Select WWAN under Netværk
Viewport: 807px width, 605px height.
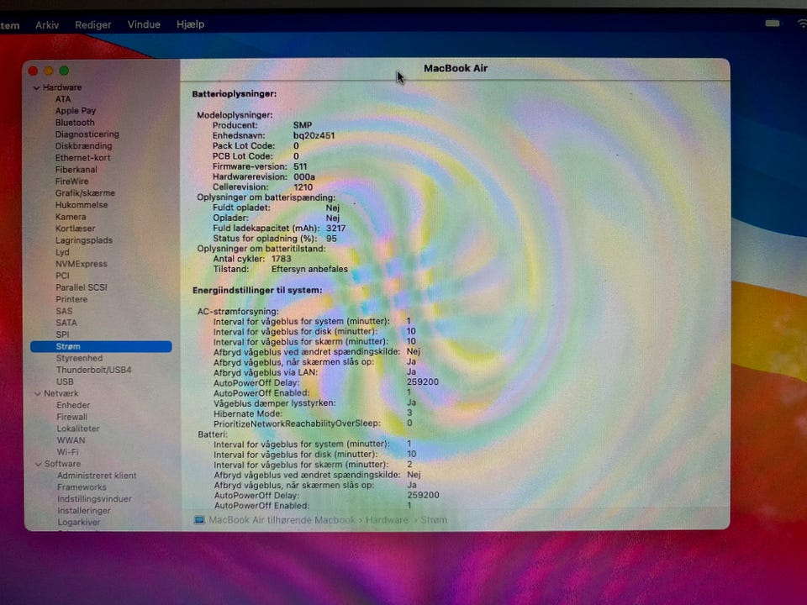click(x=71, y=440)
